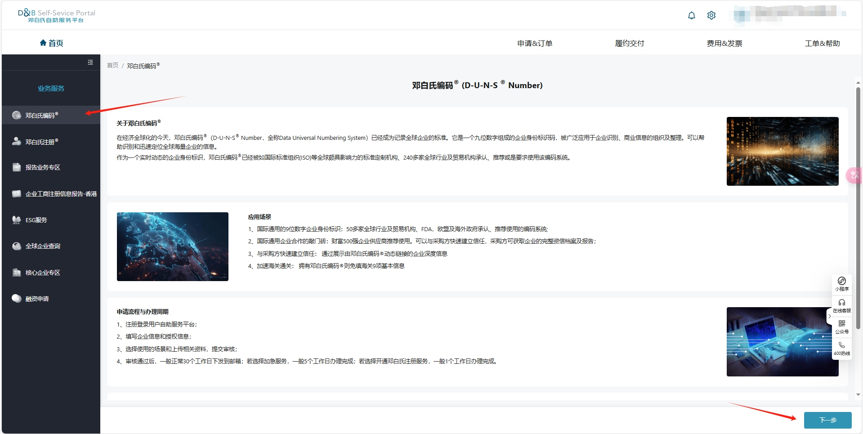This screenshot has width=863, height=434.
Task: Click the 核心企业专区 sidebar icon
Action: tap(17, 273)
